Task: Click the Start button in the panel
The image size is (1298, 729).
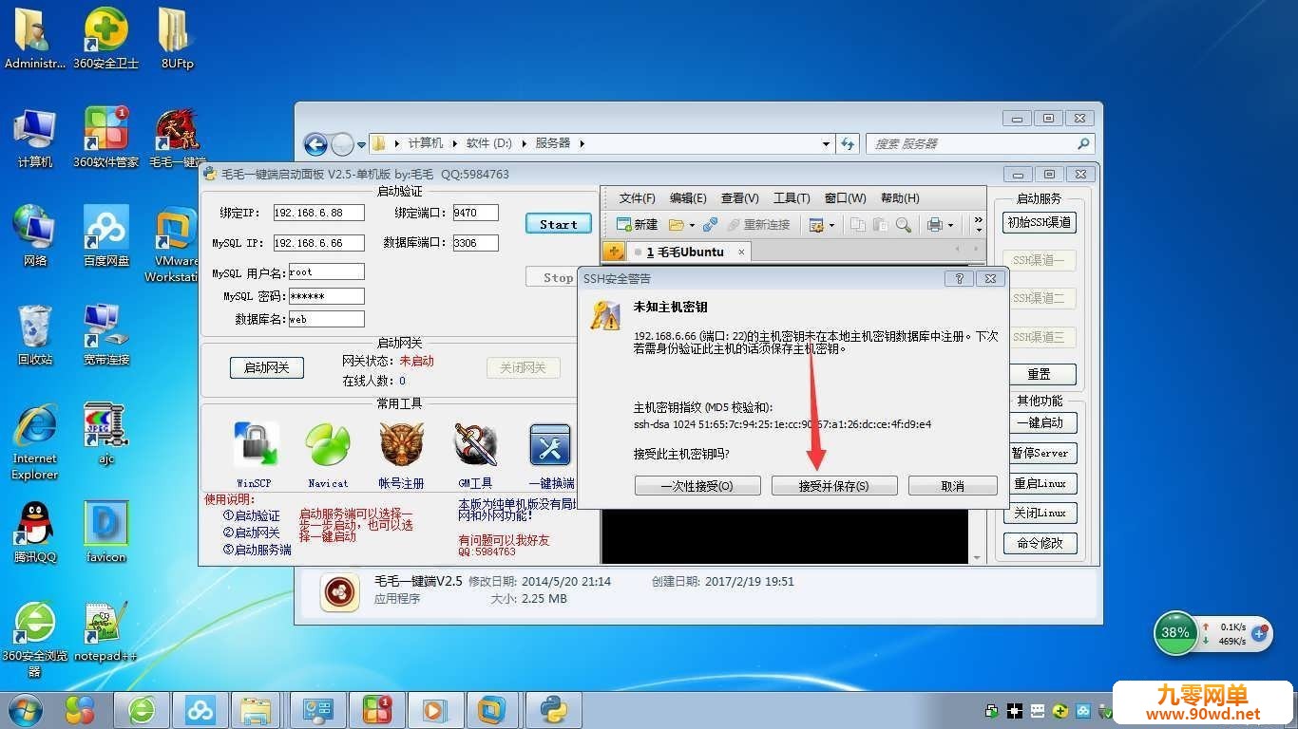Action: [x=558, y=224]
